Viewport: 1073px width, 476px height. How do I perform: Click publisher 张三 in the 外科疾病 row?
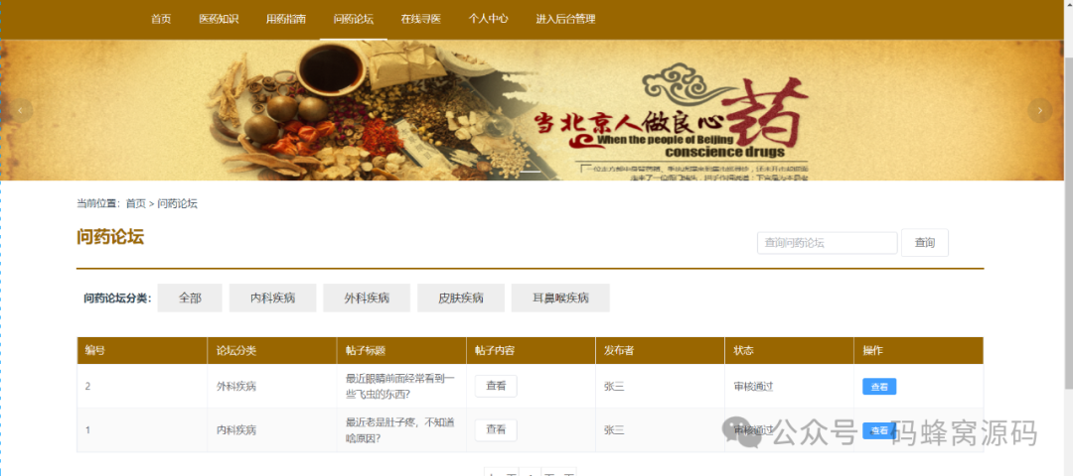[614, 387]
